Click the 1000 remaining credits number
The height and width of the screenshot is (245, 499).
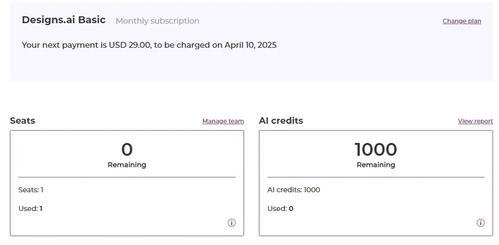(x=376, y=150)
